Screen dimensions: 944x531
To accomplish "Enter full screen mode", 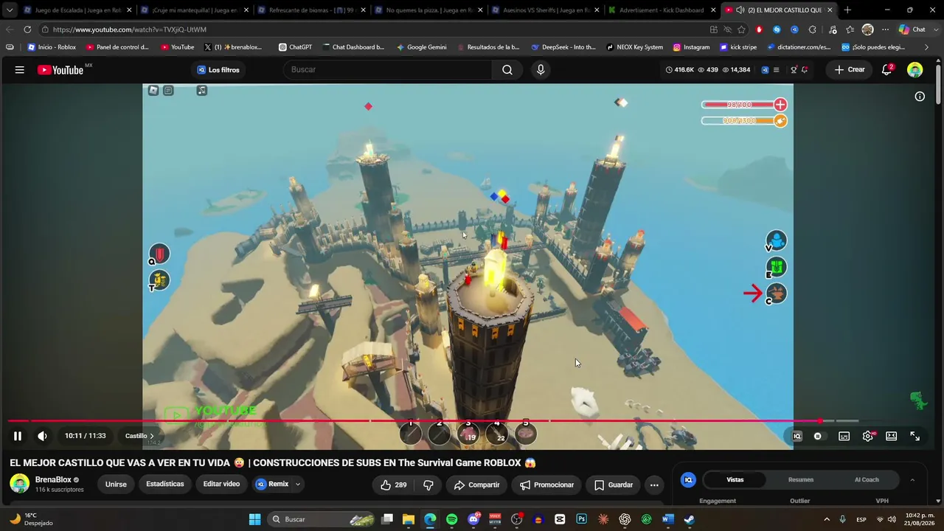I will point(914,436).
